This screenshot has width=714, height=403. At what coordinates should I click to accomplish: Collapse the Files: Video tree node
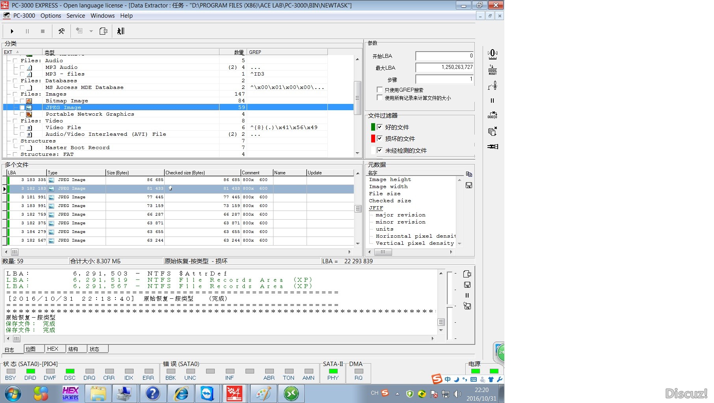[x=9, y=121]
